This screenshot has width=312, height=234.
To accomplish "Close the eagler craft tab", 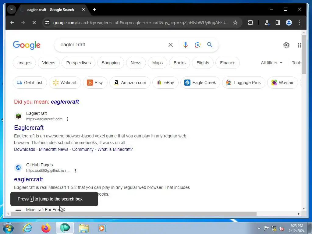I will click(83, 9).
